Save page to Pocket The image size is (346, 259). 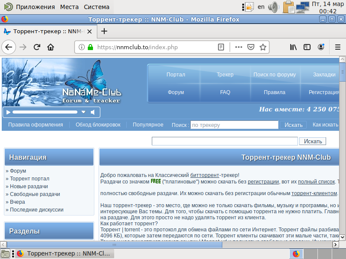tap(251, 47)
